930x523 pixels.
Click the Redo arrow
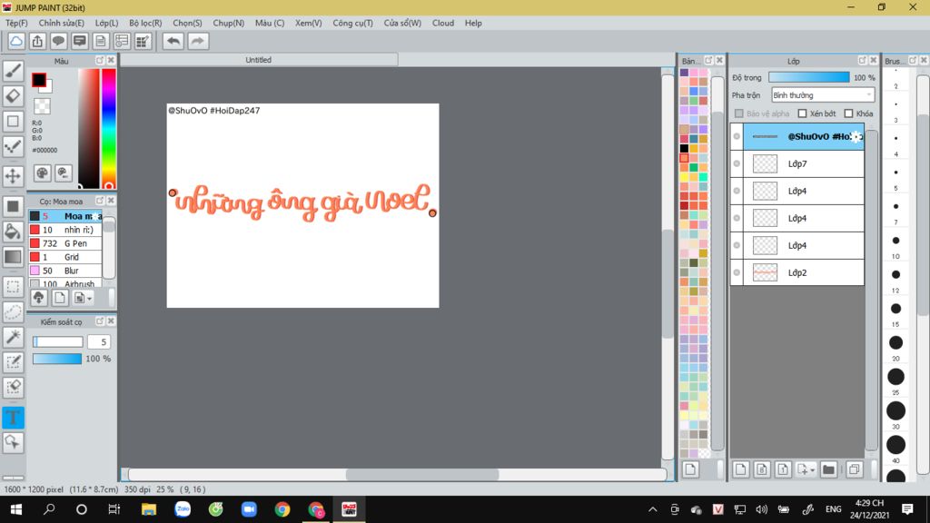pos(198,41)
